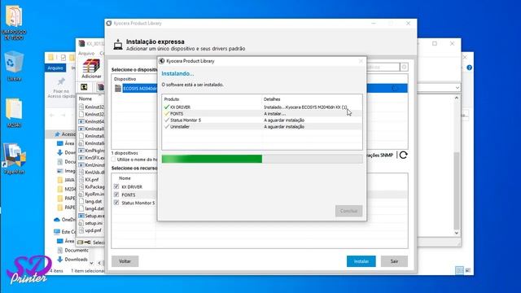
Task: Expand the navigation tree chevron at bottom
Action: pos(91,263)
